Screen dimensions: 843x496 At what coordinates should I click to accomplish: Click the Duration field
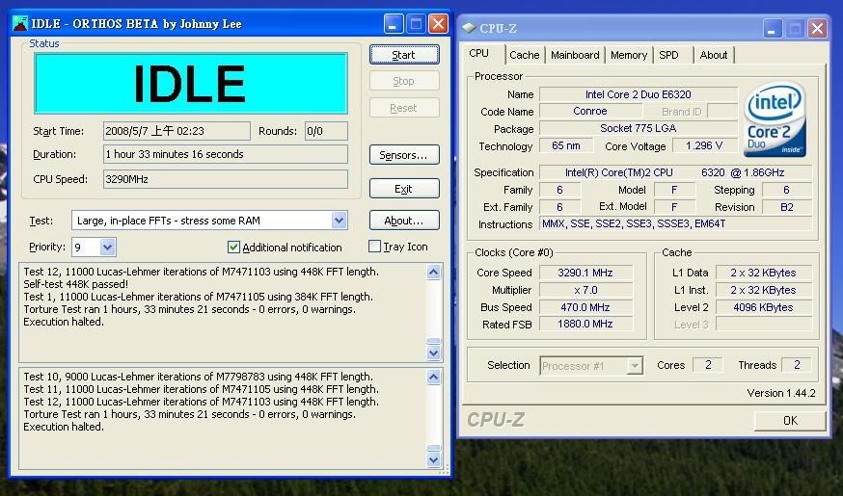(226, 154)
